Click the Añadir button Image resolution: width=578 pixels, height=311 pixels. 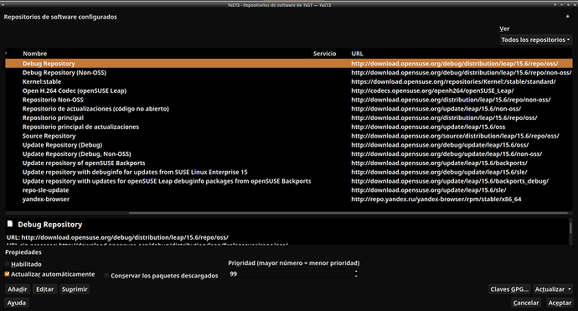click(18, 289)
